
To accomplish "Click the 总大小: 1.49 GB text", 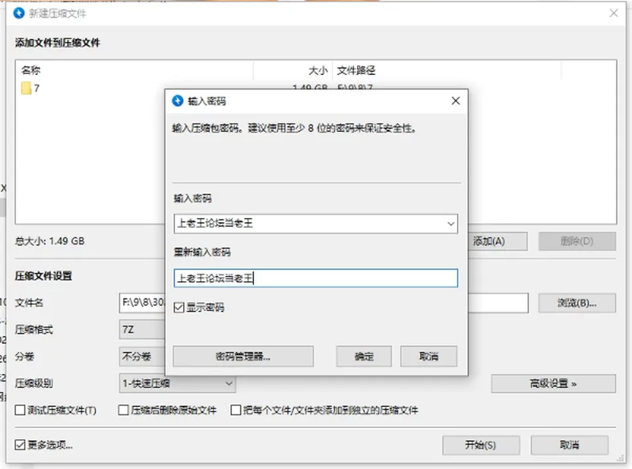I will [x=49, y=241].
